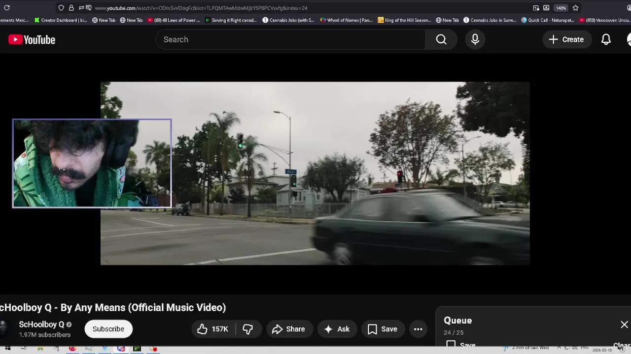Viewport: 631px width, 354px height.
Task: Open the weather rain widget in taskbar
Action: point(526,348)
